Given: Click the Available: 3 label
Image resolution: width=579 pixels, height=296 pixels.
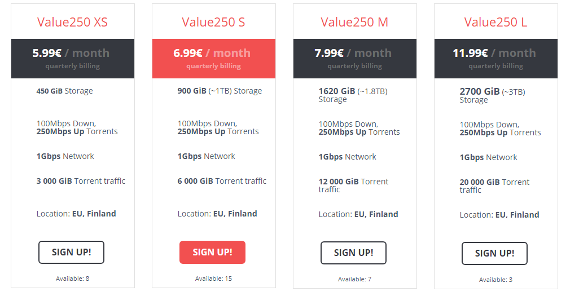Looking at the screenshot, I should coord(495,280).
